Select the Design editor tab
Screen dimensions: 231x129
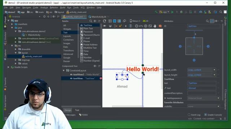[x=68, y=110]
